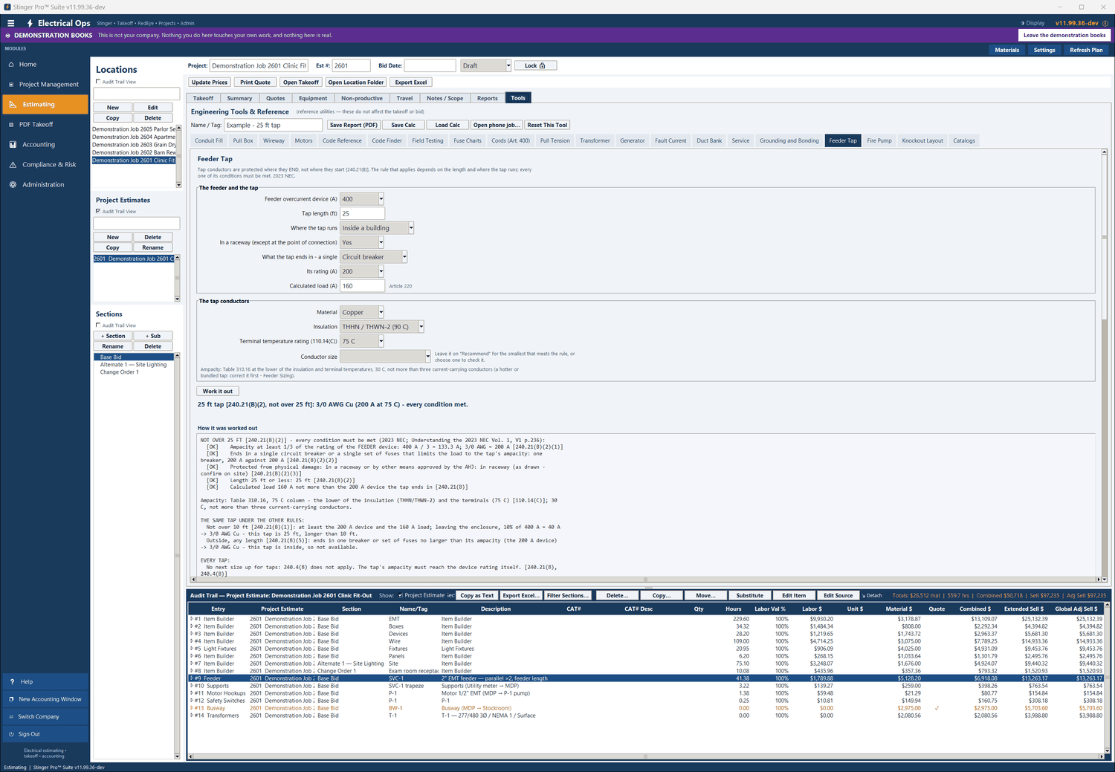
Task: Click Save Report (PDF) button
Action: pos(354,125)
